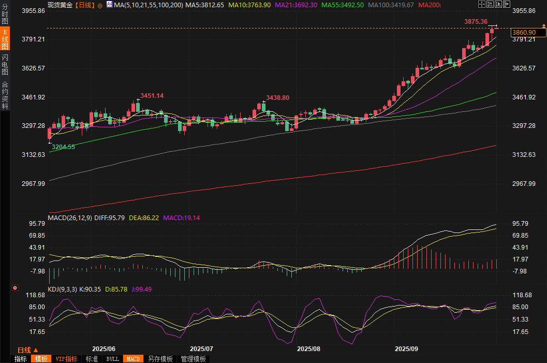The width and height of the screenshot is (547, 363).
Task: Click the 另存模板 button
Action: pyautogui.click(x=160, y=359)
